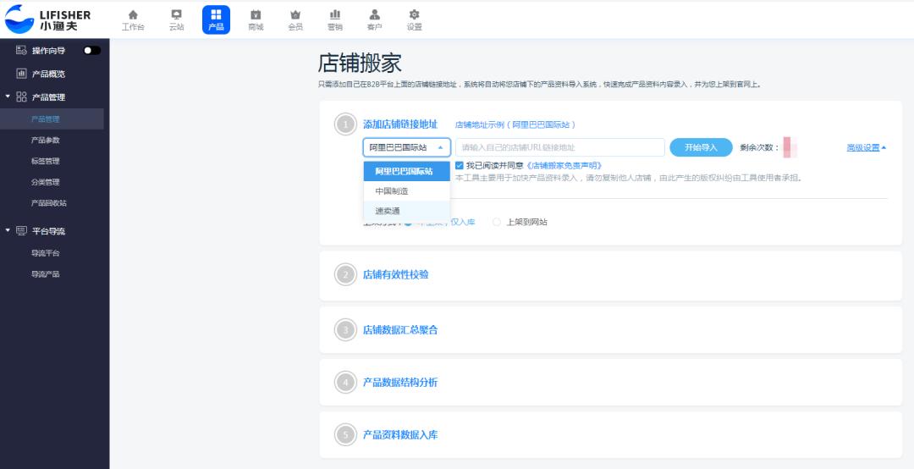Click step 2 店铺有效性校验 heading

[396, 274]
